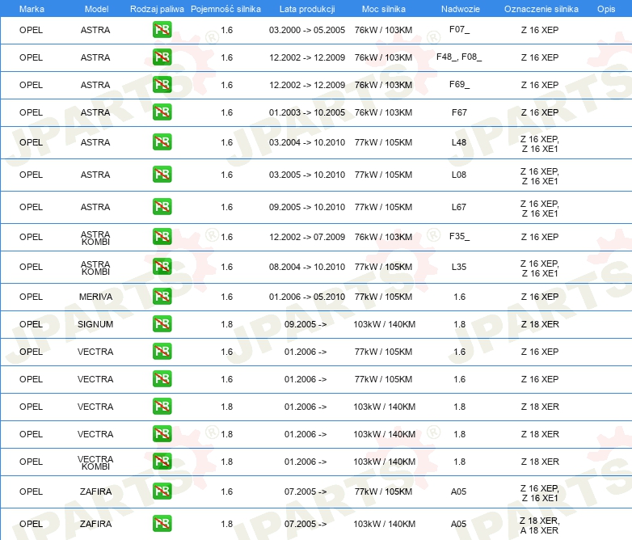The height and width of the screenshot is (540, 632).
Task: Click the engine code Z 18 XER, A 18 XER
Action: 540,525
